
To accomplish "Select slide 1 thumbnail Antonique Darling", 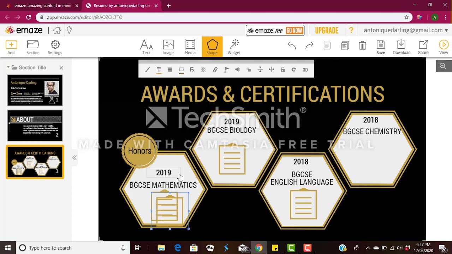I will [x=35, y=90].
